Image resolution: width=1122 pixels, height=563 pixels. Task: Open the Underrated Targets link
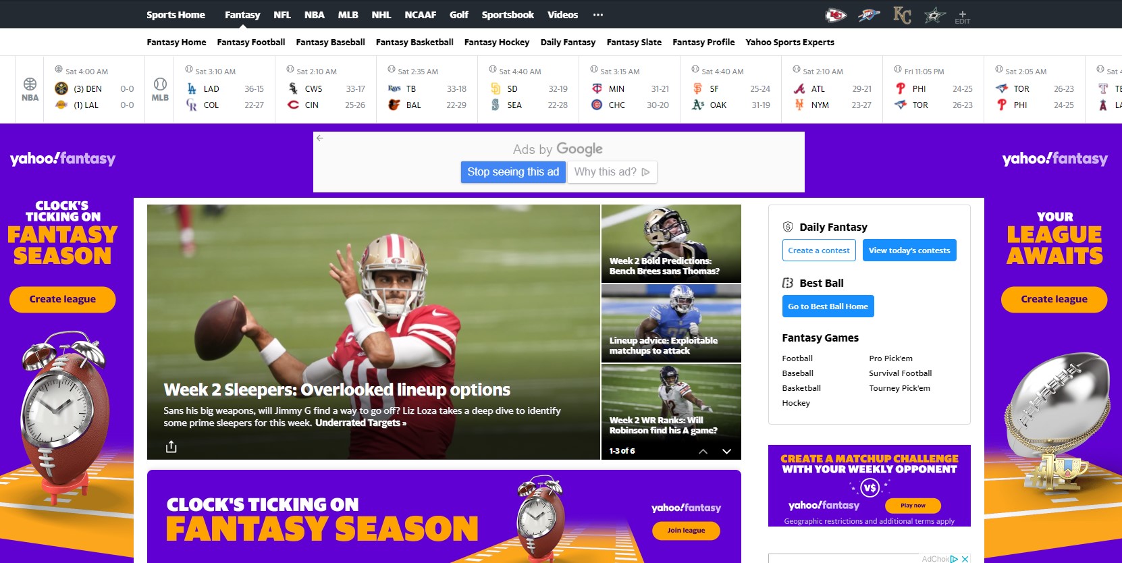[x=360, y=423]
